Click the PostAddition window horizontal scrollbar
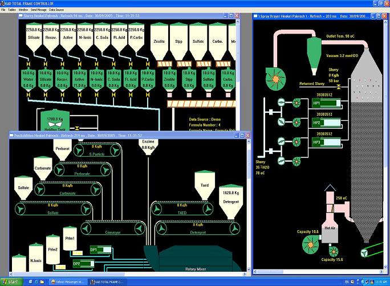The height and width of the screenshot is (286, 390). click(x=128, y=274)
